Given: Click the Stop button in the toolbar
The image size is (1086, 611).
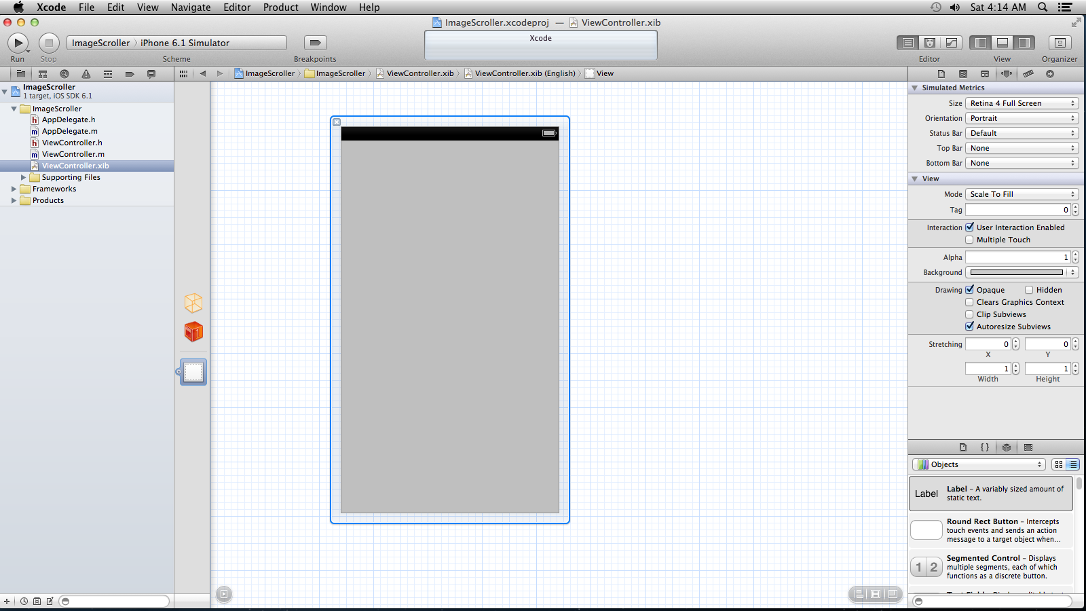Looking at the screenshot, I should click(49, 43).
